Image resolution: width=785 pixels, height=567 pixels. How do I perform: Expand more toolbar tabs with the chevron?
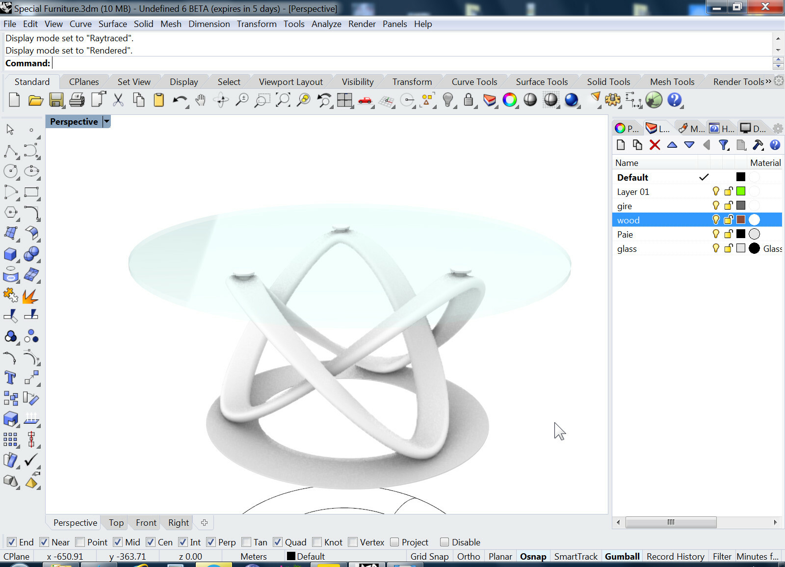(x=768, y=81)
